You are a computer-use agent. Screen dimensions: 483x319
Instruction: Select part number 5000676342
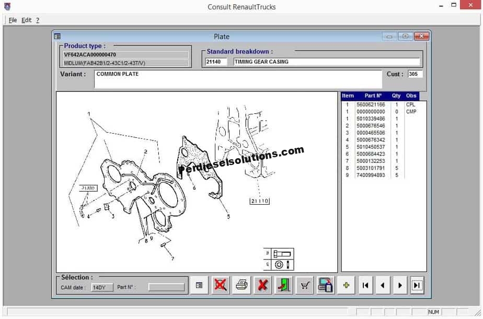pyautogui.click(x=371, y=140)
